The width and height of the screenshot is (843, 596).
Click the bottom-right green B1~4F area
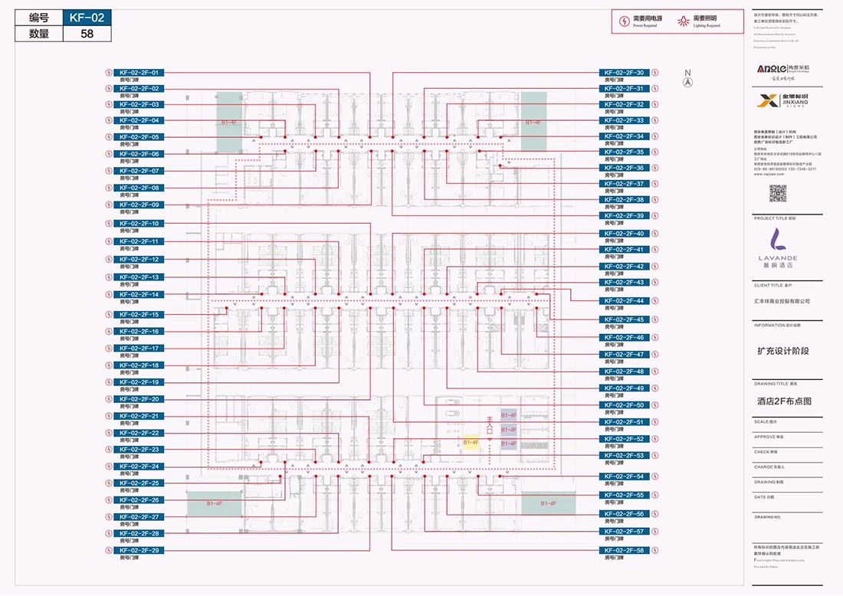[x=549, y=504]
